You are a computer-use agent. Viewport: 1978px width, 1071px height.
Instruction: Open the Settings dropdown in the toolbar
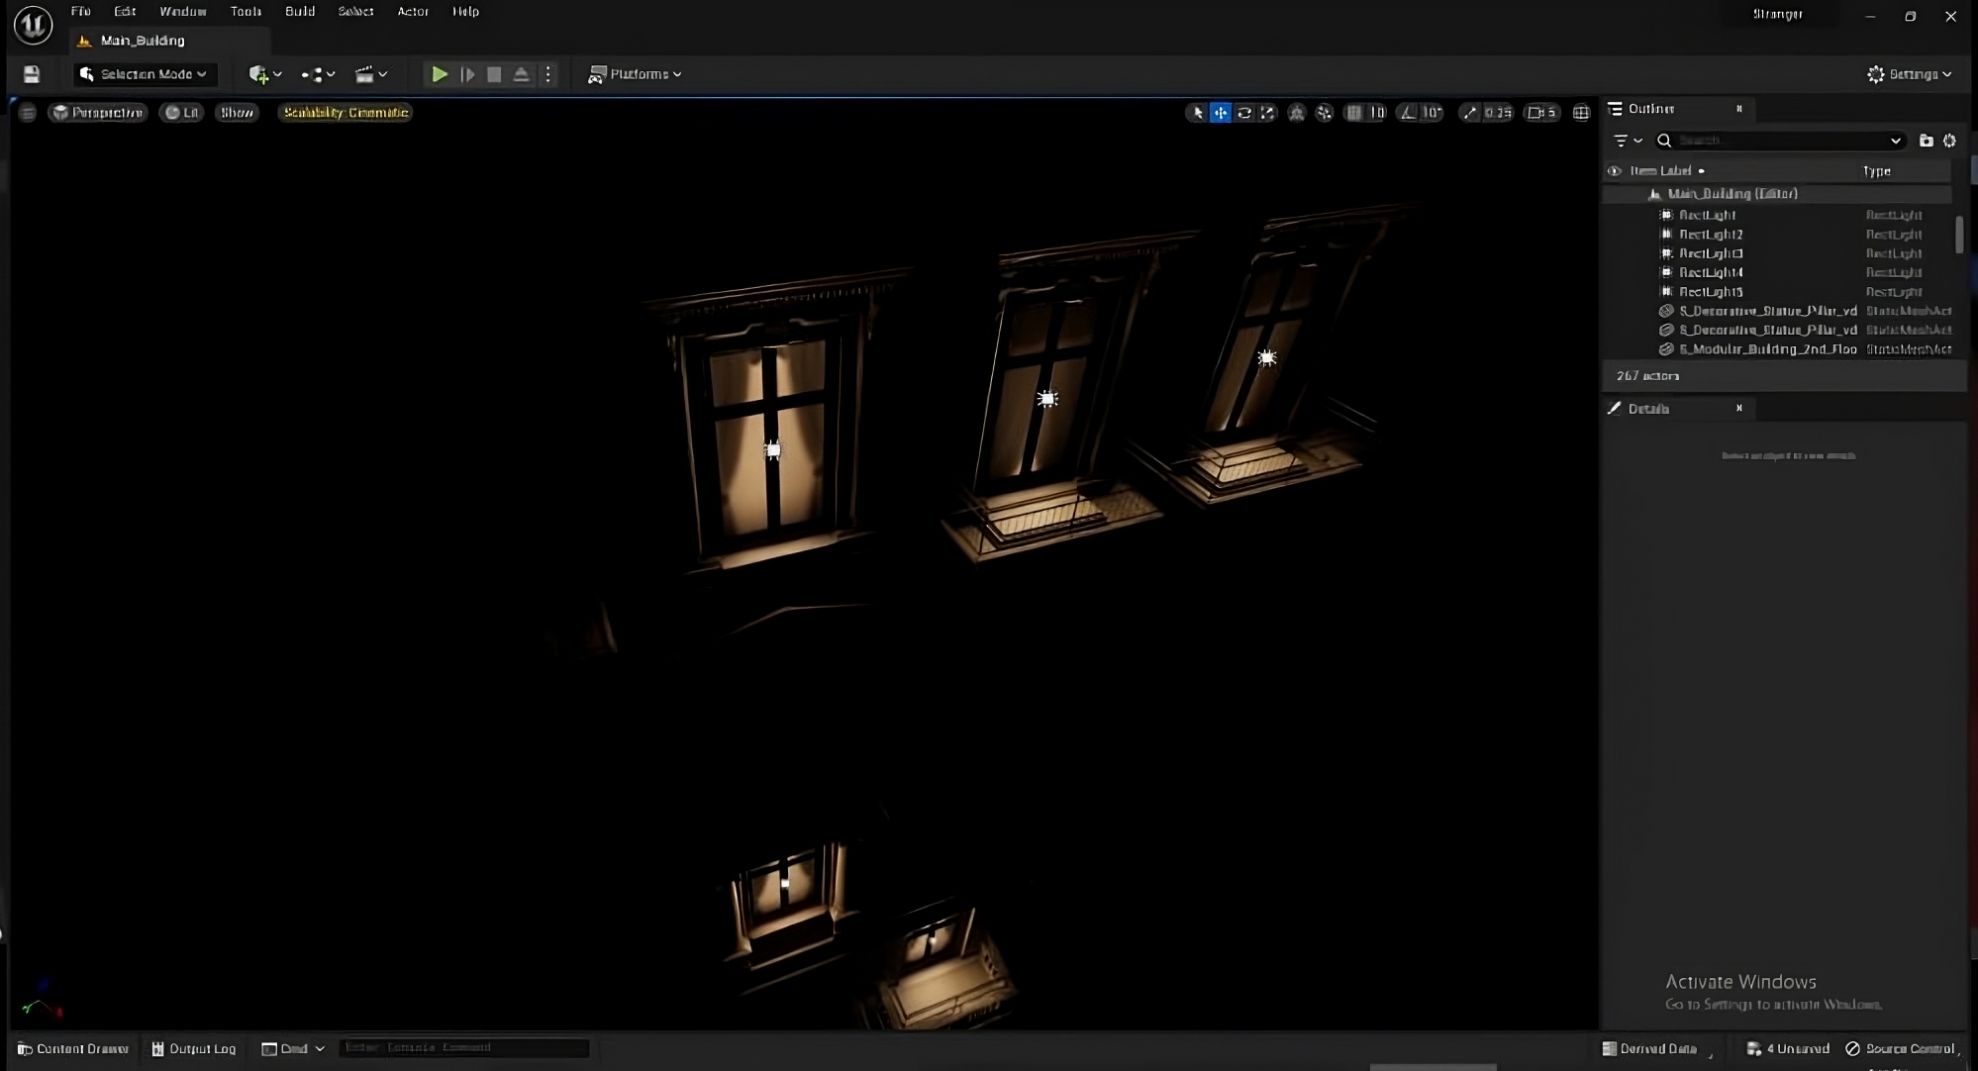click(1910, 74)
